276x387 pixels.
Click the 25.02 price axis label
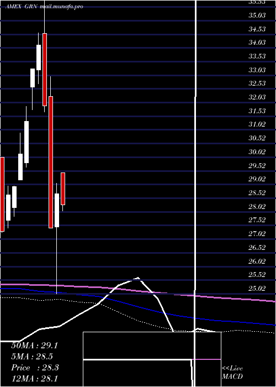pos(257,288)
